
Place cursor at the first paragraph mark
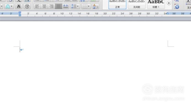22,50
